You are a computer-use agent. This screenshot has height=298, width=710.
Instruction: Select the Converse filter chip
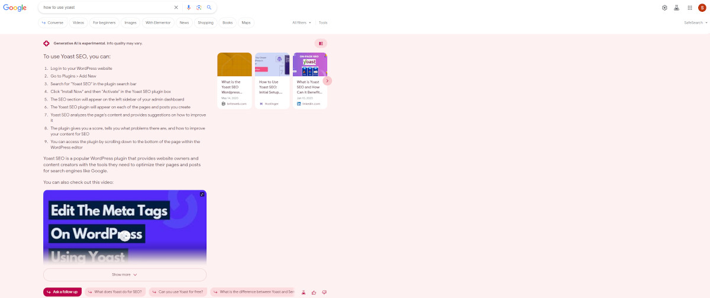(x=52, y=22)
